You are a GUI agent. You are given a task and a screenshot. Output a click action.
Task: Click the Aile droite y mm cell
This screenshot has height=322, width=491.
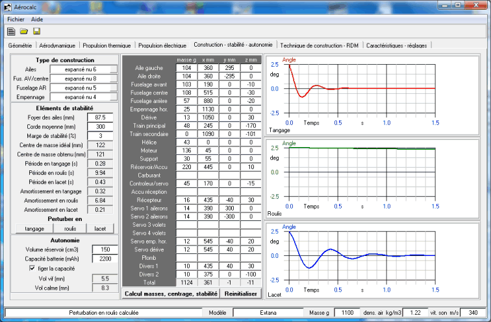229,76
